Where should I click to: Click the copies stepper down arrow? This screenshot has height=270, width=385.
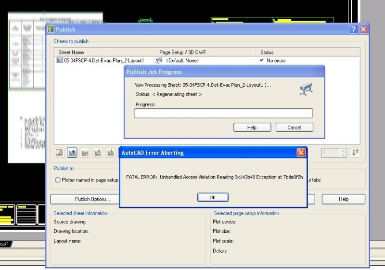pyautogui.click(x=343, y=155)
